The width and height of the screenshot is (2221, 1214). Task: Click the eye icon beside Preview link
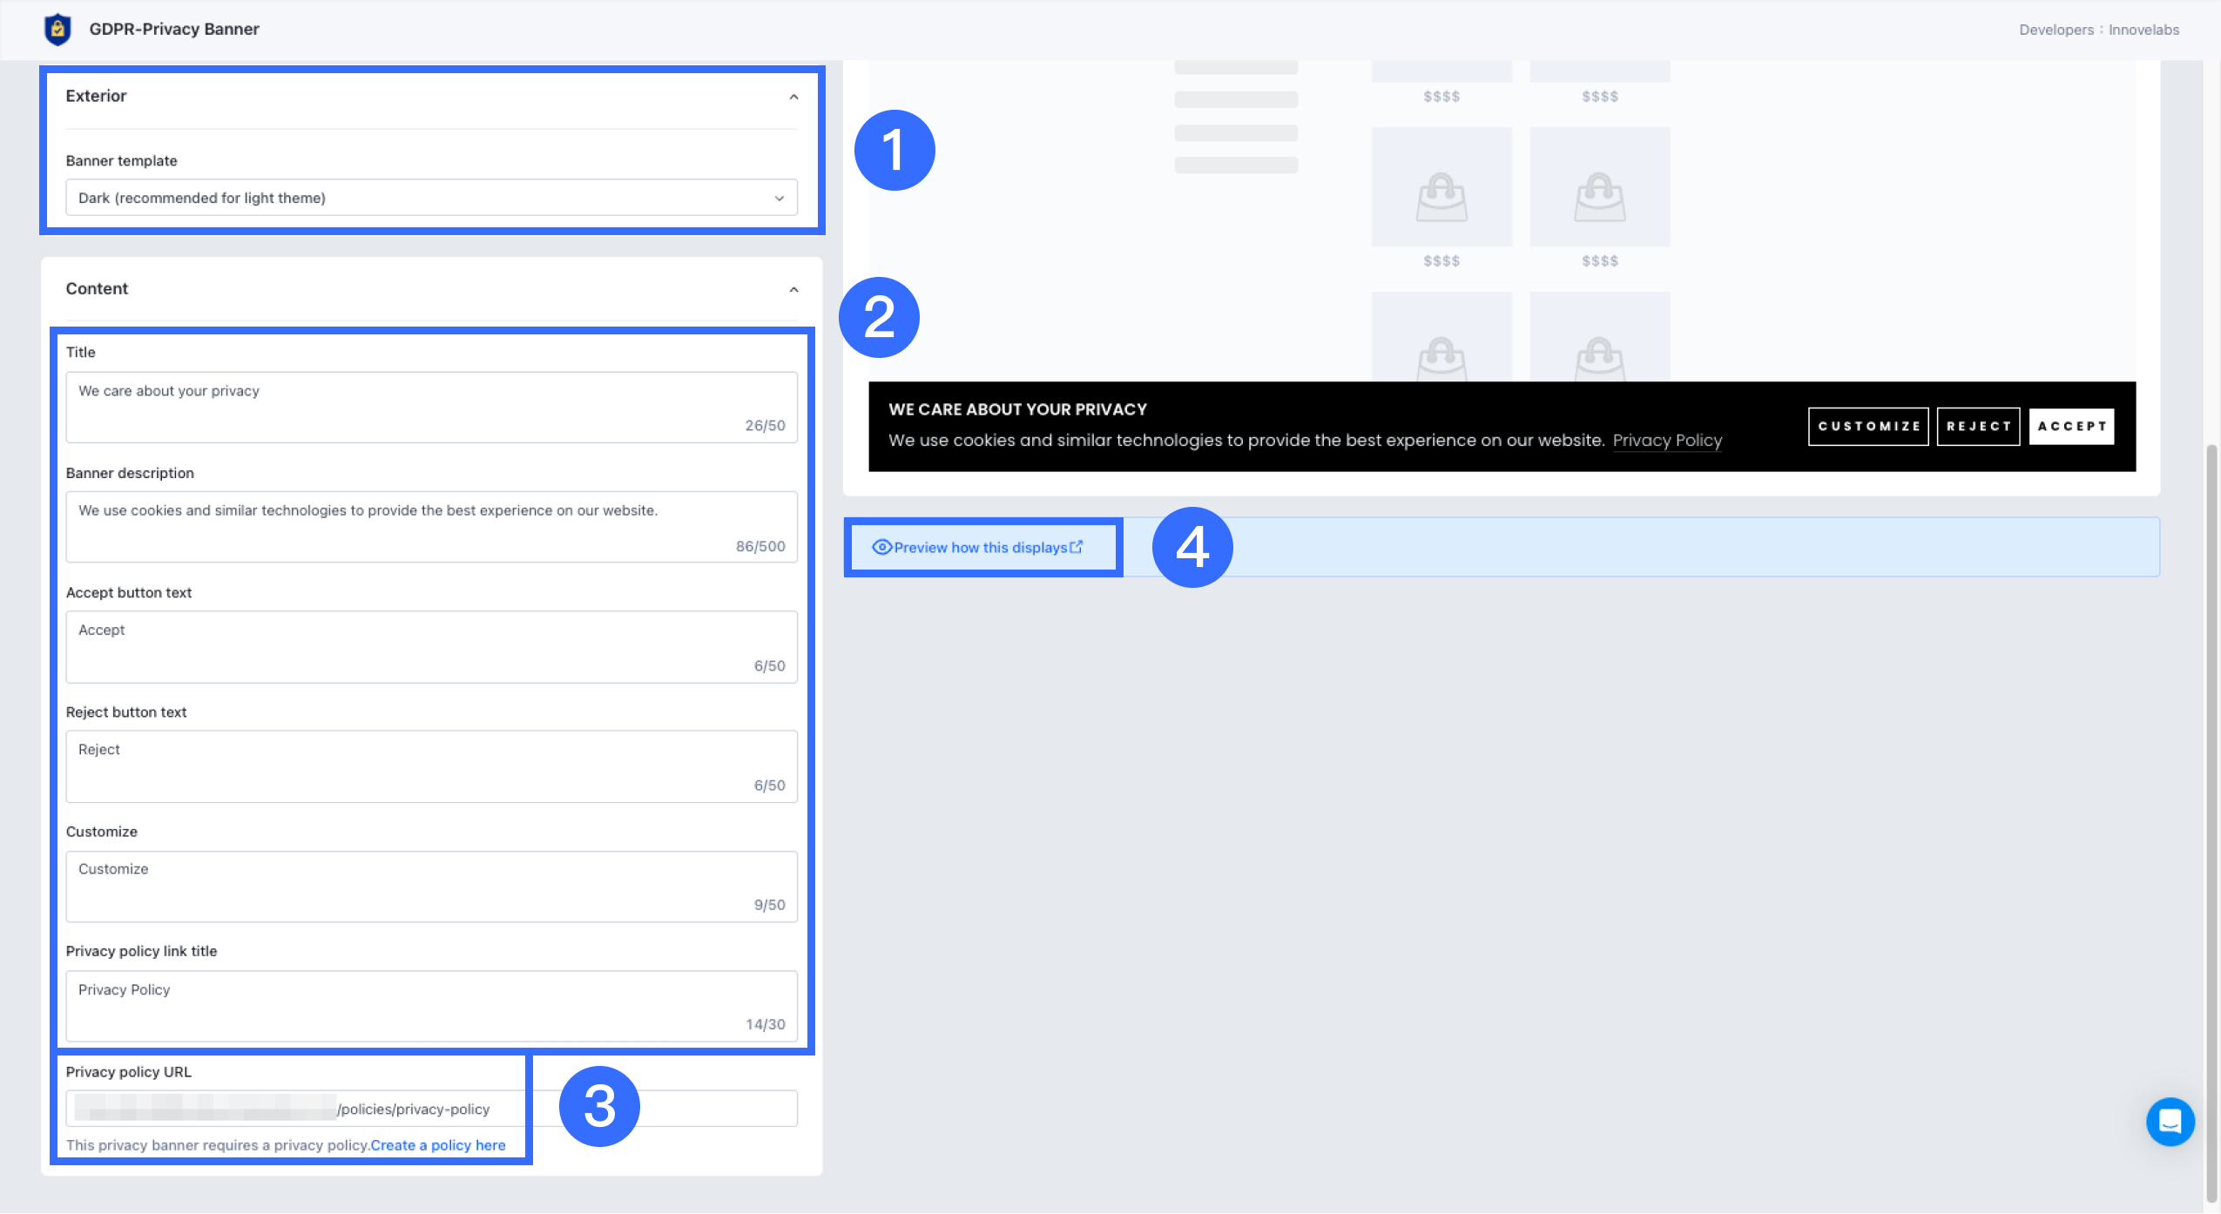881,547
